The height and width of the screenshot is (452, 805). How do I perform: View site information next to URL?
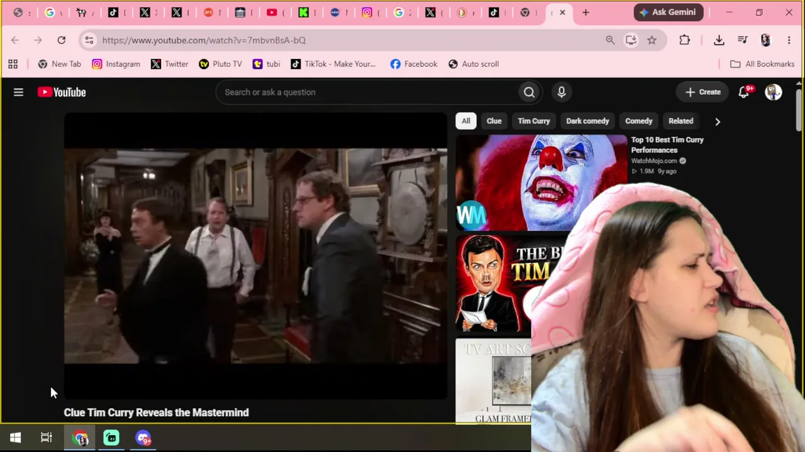(89, 40)
